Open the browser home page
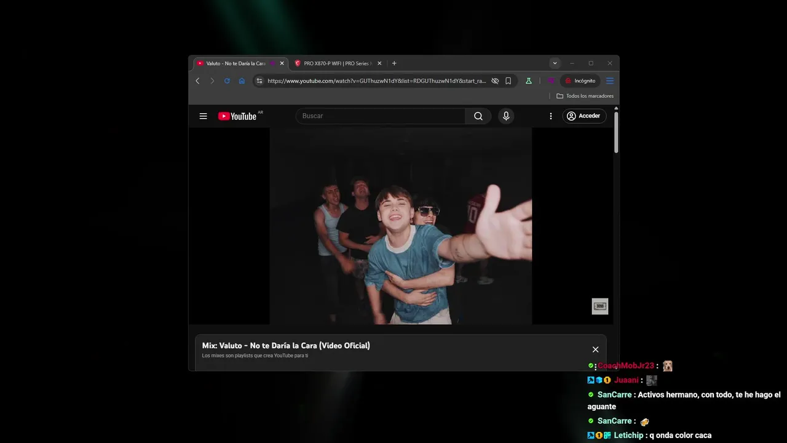 (x=242, y=81)
